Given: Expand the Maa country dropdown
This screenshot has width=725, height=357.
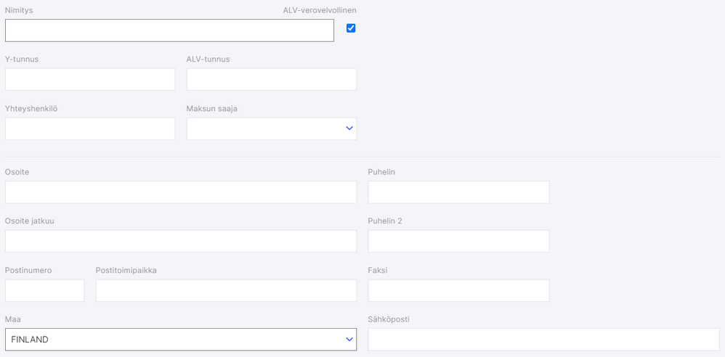Looking at the screenshot, I should 180,340.
